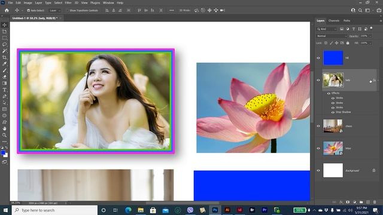Open the Kind layer filter dropdown

point(327,29)
